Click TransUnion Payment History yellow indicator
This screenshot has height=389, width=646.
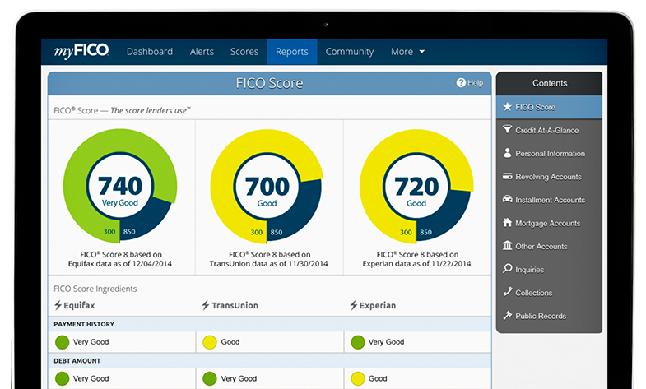click(210, 342)
